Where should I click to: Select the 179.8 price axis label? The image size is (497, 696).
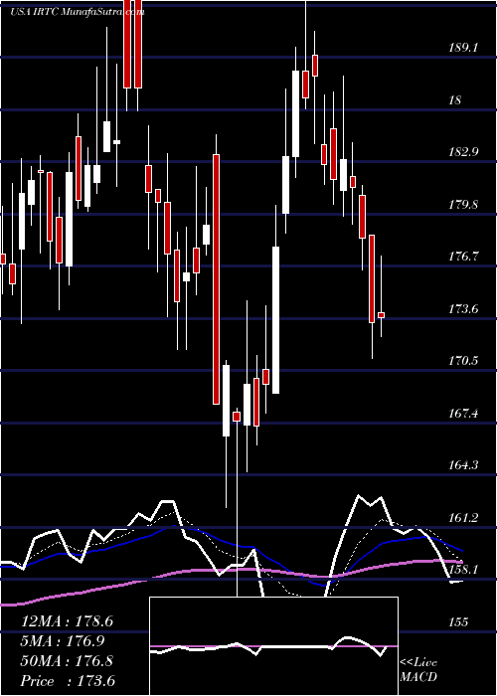pyautogui.click(x=461, y=204)
